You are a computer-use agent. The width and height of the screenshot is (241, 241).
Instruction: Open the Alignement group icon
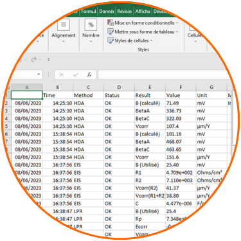(x=64, y=24)
